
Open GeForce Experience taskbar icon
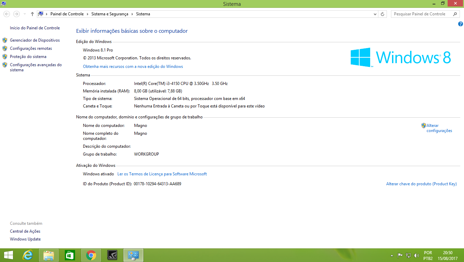(x=112, y=255)
